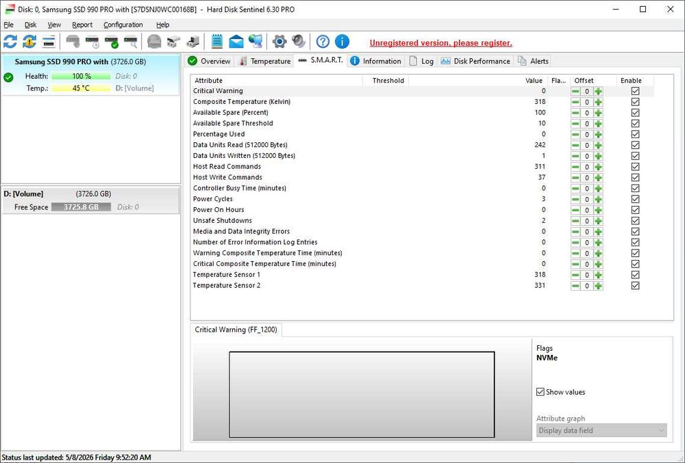Click the green minus for Critical Warning offset
Screen dimensions: 685x463
click(x=576, y=91)
